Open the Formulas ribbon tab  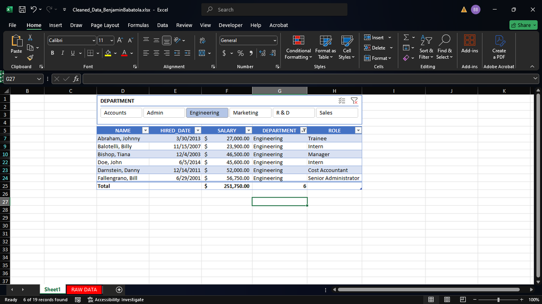click(x=138, y=25)
